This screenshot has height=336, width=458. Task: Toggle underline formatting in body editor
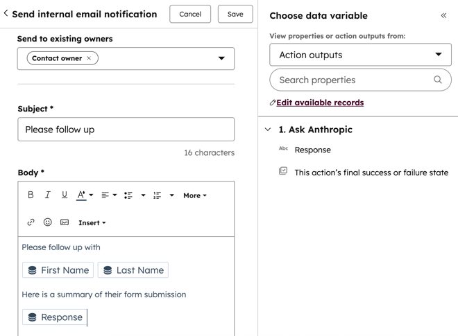[65, 195]
